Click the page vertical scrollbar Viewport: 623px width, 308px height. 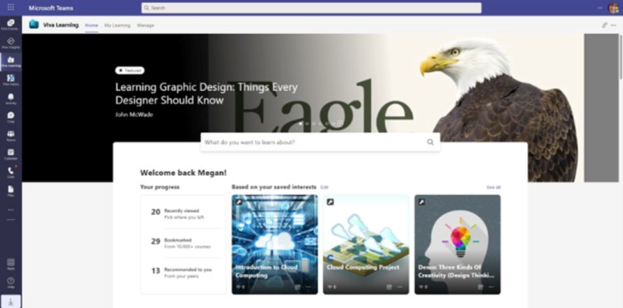pos(620,58)
